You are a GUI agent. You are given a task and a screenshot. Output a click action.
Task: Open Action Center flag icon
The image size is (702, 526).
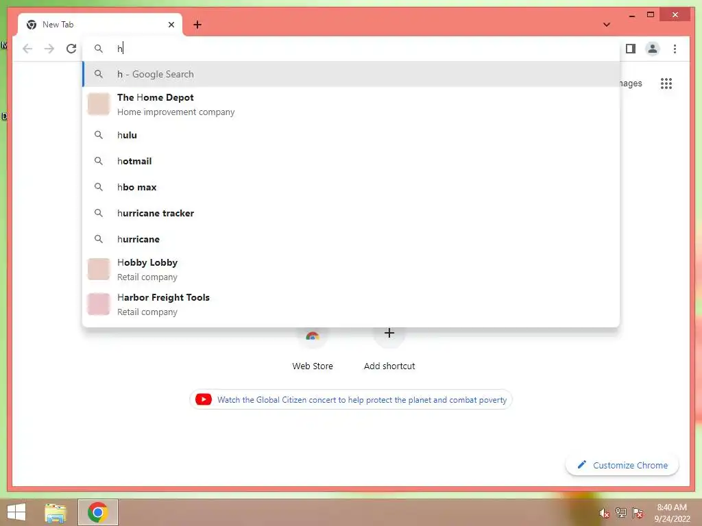[x=638, y=513]
